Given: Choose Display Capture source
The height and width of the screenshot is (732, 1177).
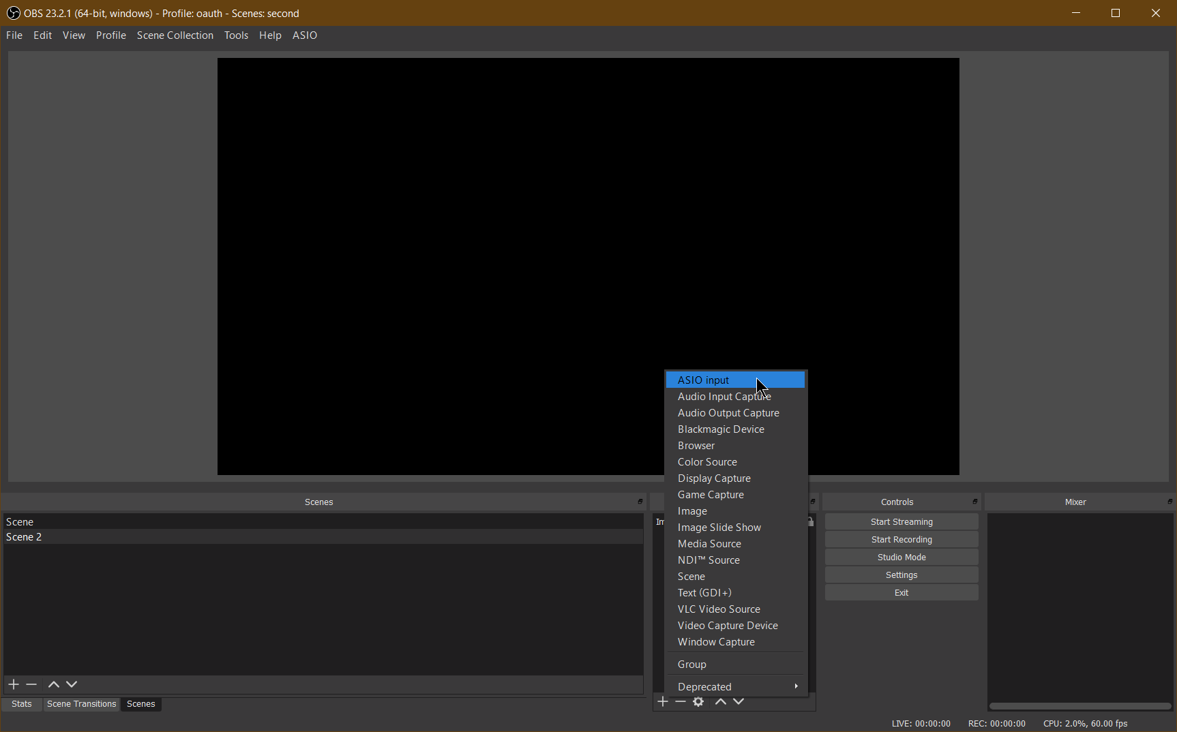Looking at the screenshot, I should pyautogui.click(x=736, y=478).
